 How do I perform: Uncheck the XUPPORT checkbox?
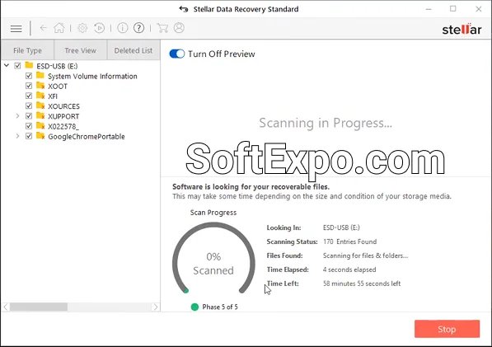pos(29,116)
